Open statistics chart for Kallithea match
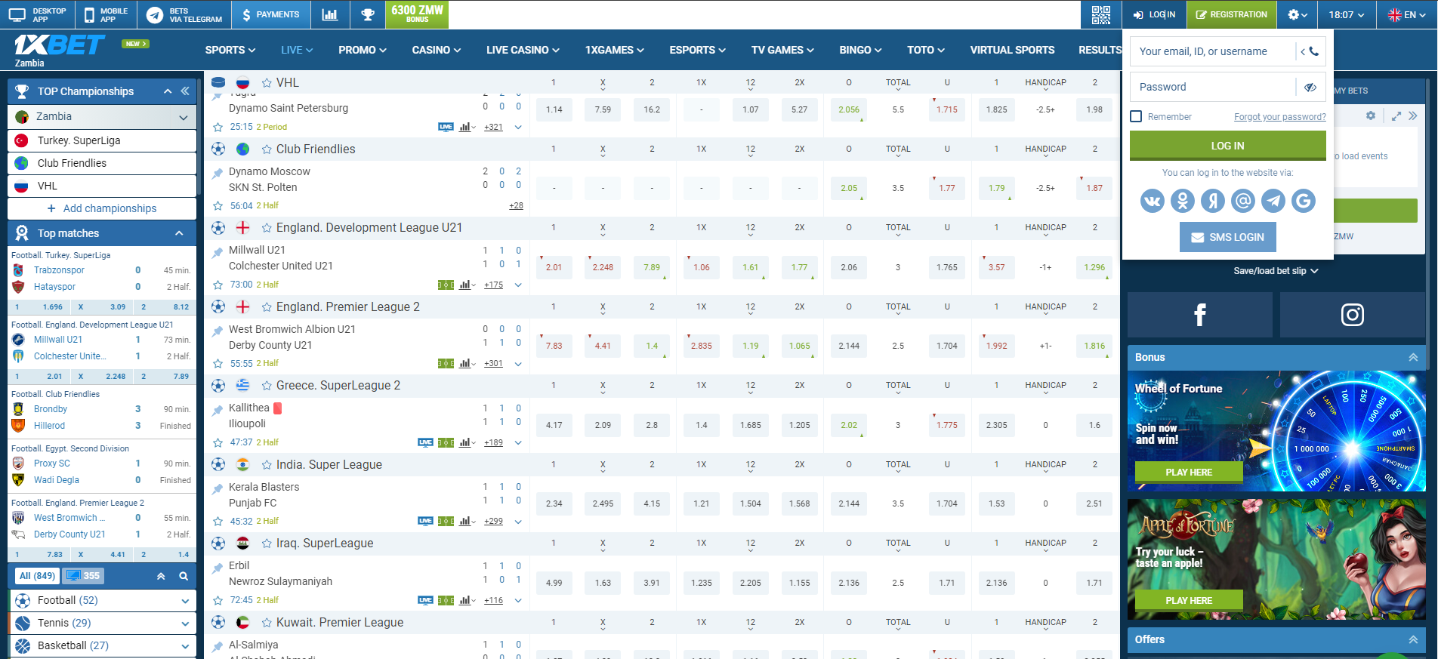 (466, 442)
